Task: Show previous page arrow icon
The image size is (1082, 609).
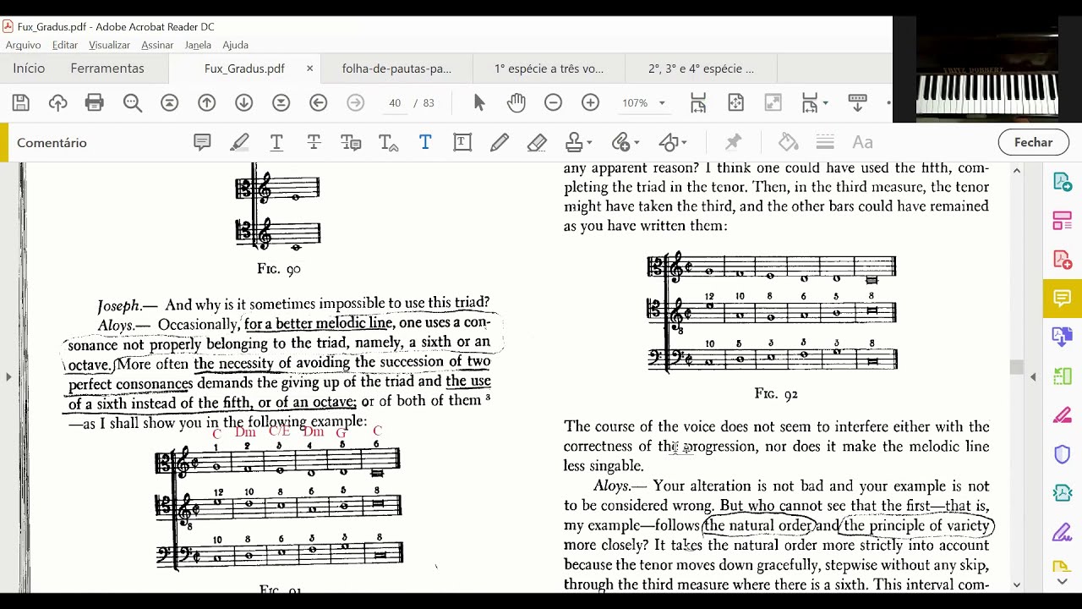Action: pyautogui.click(x=207, y=103)
